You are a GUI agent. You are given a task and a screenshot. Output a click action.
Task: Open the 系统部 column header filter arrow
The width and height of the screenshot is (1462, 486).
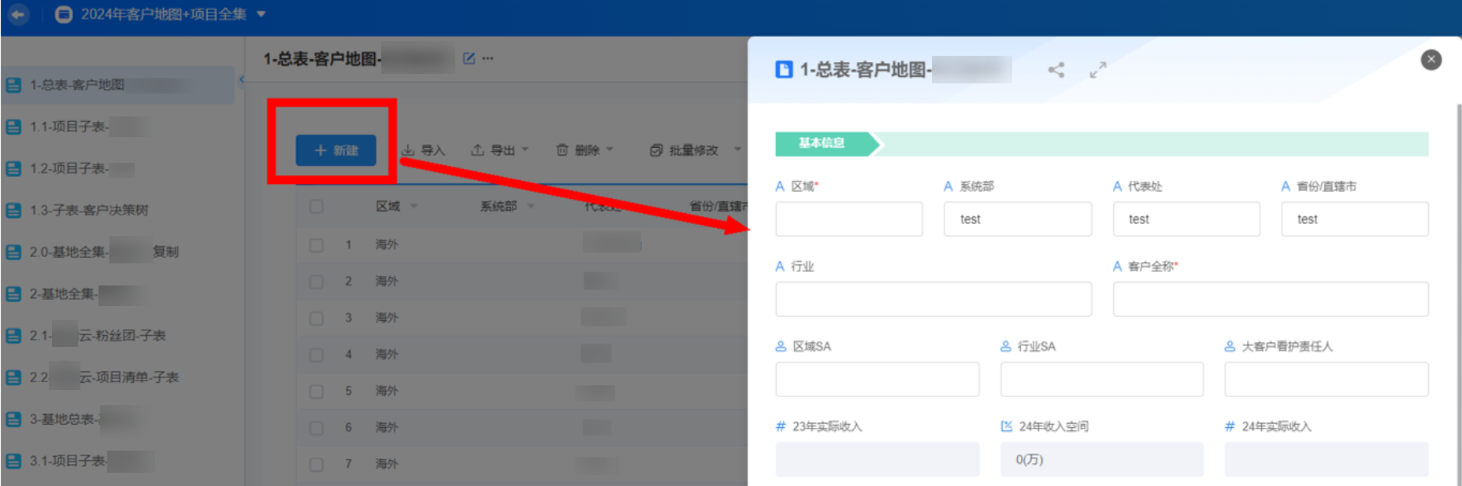pyautogui.click(x=531, y=206)
